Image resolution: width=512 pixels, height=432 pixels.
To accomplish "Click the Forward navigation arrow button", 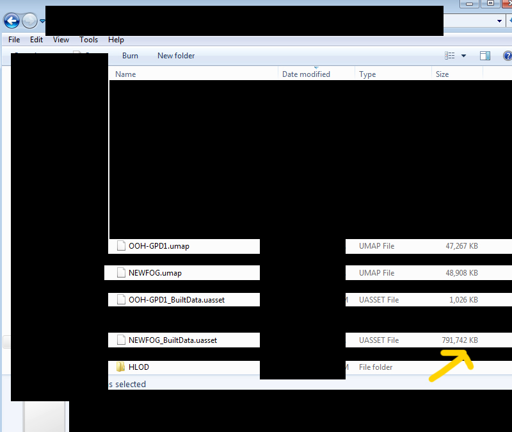I will [29, 21].
